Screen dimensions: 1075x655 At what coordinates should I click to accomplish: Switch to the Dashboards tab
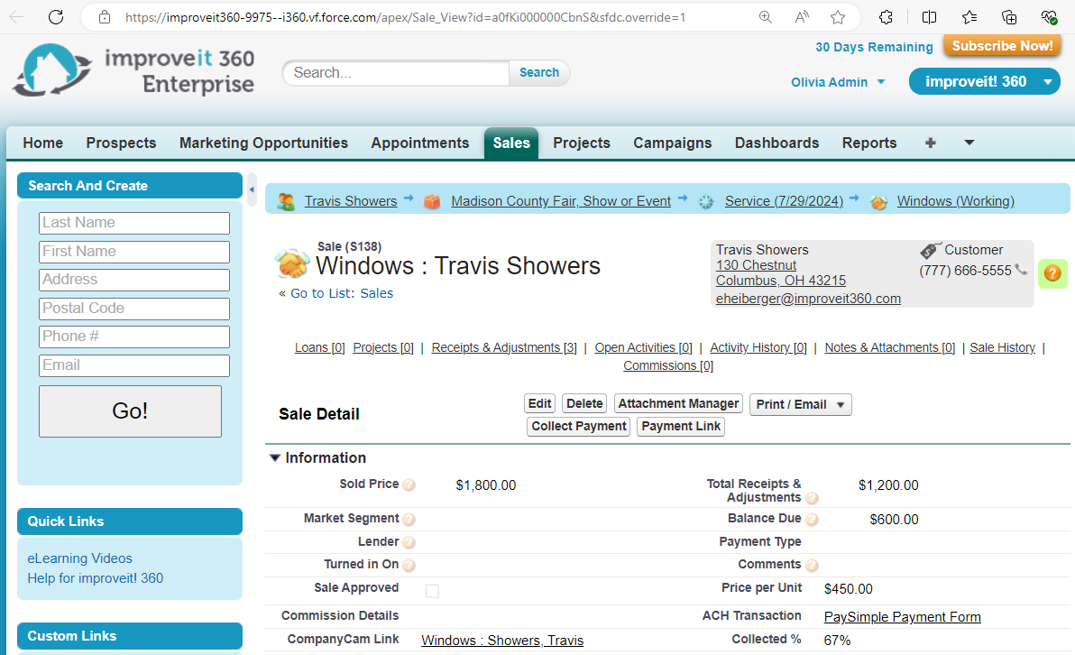pos(776,143)
